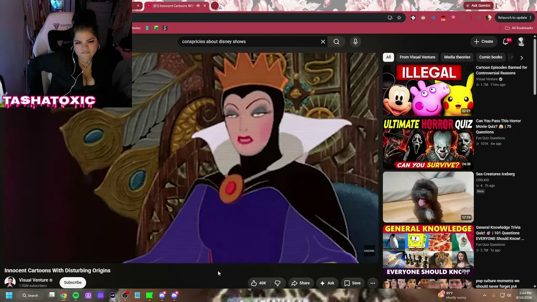
Task: Select the From Visual Venture chip
Action: (417, 57)
